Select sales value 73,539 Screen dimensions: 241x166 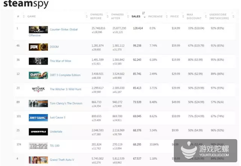pos(137,102)
